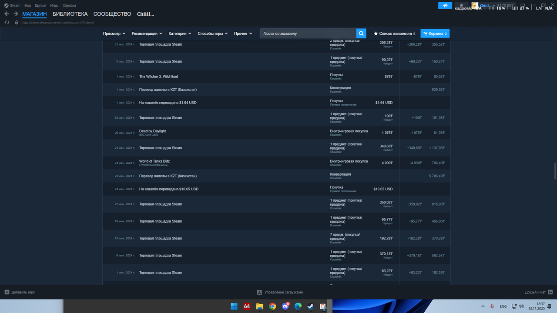
Task: Expand the Просмотр dropdown
Action: point(114,33)
